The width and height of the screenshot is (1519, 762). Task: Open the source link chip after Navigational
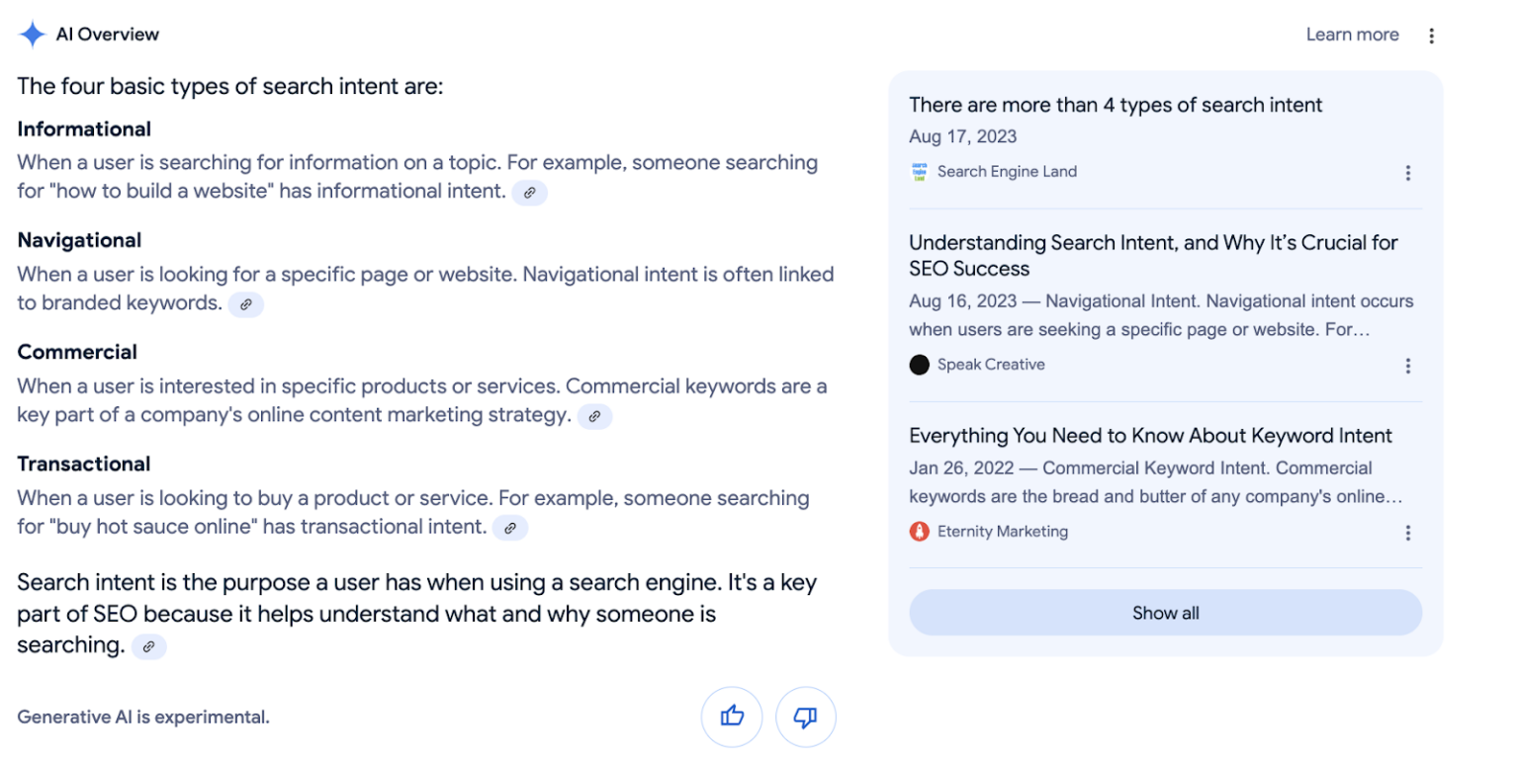[246, 304]
